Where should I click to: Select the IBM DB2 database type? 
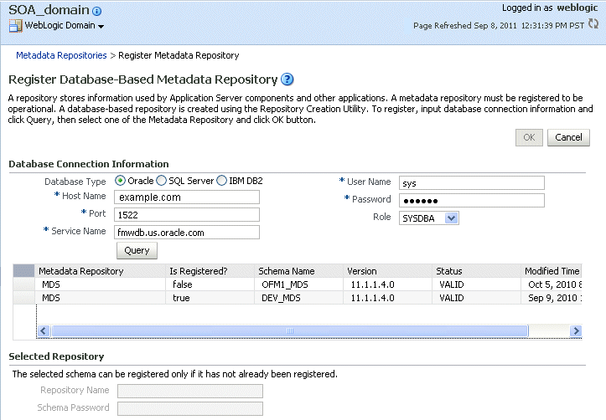pos(221,181)
